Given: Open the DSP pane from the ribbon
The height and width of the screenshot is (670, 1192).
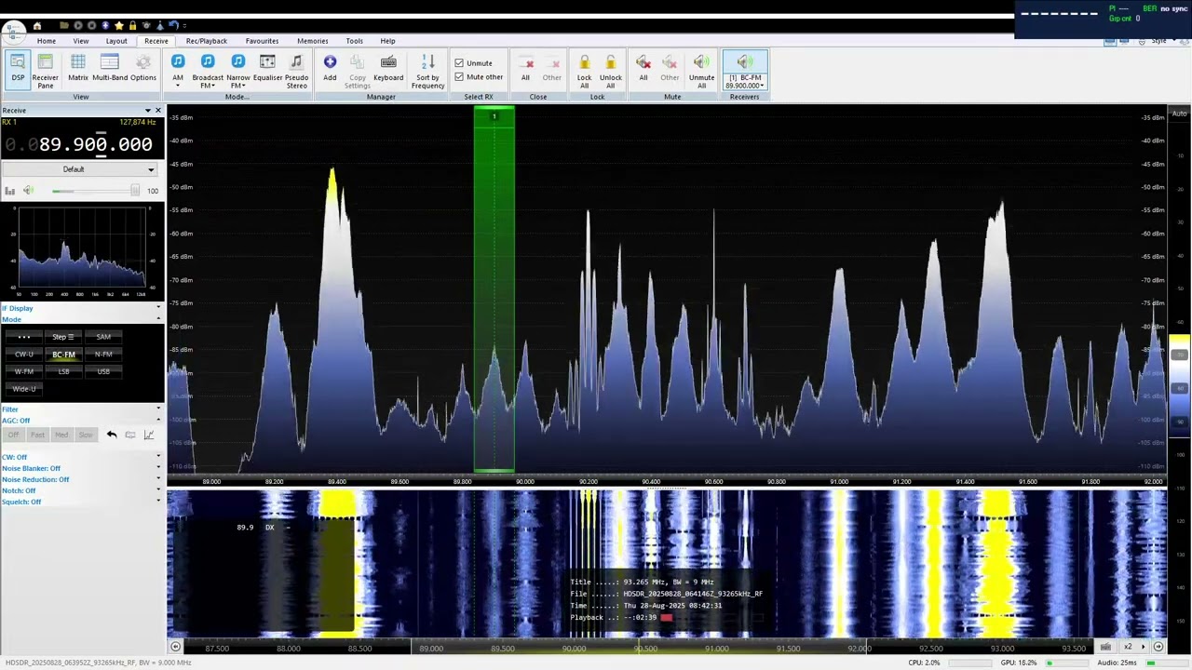Looking at the screenshot, I should tap(18, 71).
